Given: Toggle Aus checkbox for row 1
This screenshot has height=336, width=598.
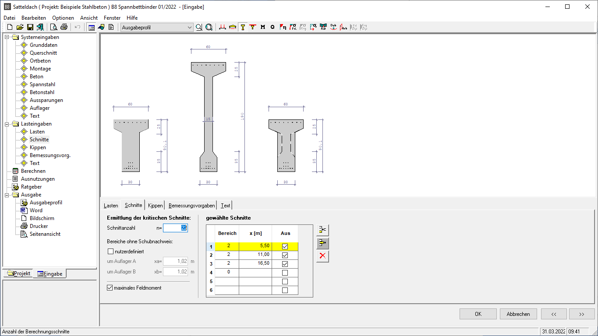Looking at the screenshot, I should 285,247.
